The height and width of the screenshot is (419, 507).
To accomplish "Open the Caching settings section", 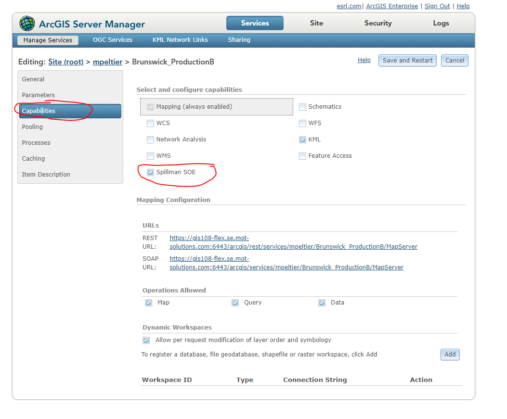I will (70, 158).
